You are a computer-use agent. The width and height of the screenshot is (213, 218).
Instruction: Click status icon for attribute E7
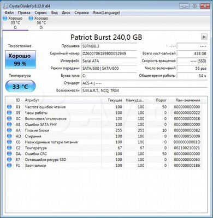9,160
